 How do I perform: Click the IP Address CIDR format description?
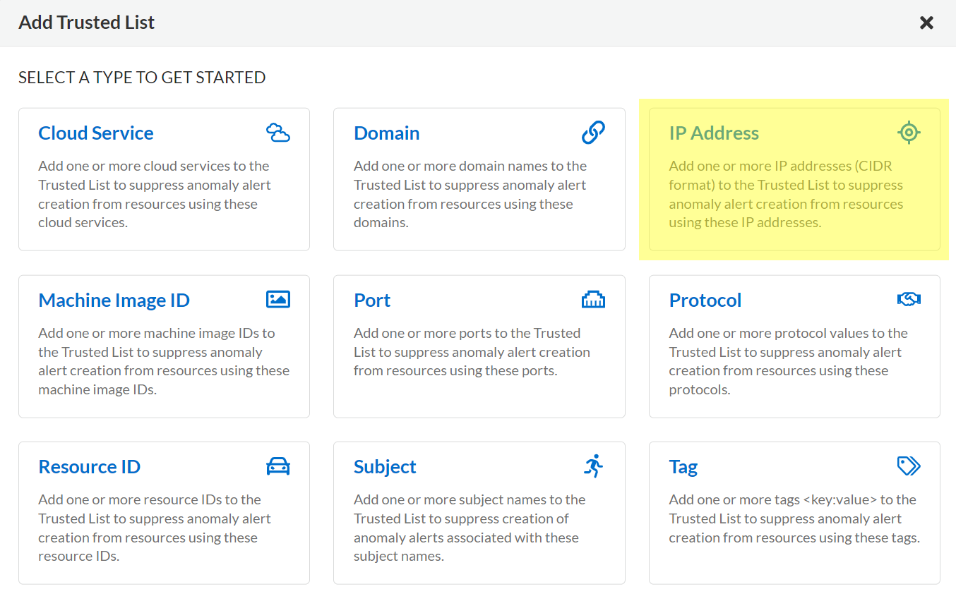[786, 194]
